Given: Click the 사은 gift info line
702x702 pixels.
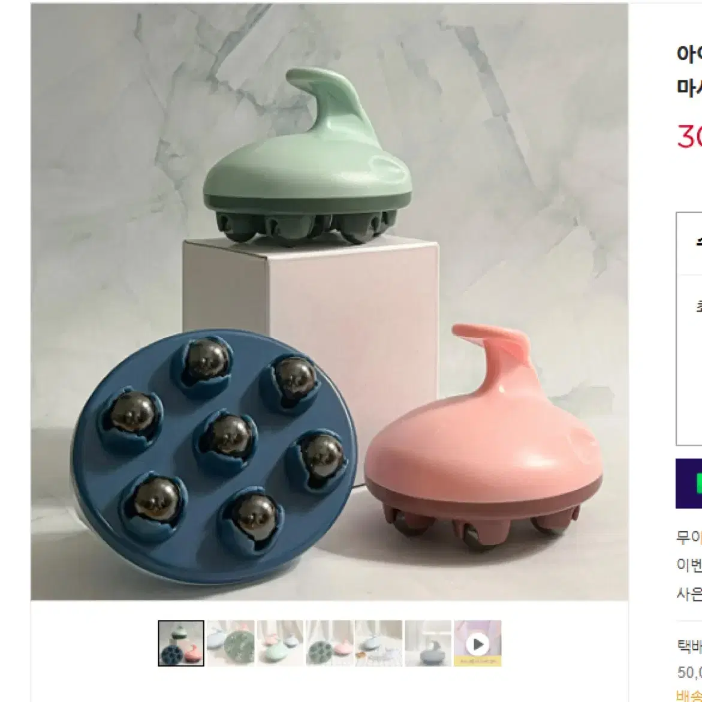Looking at the screenshot, I should tap(689, 593).
